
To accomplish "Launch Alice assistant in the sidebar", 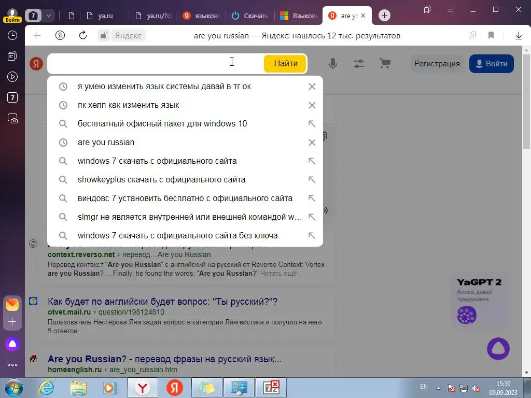I will click(x=12, y=344).
